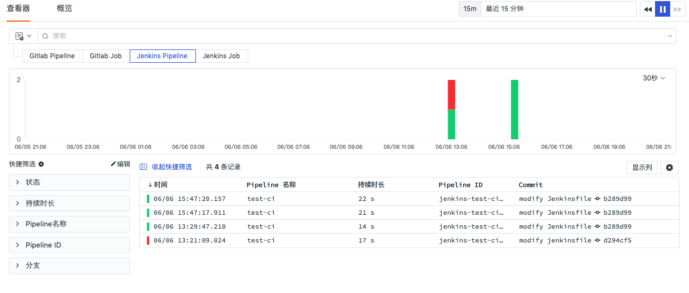Click the 收起快捷筛选 link
This screenshot has width=689, height=293.
[172, 167]
